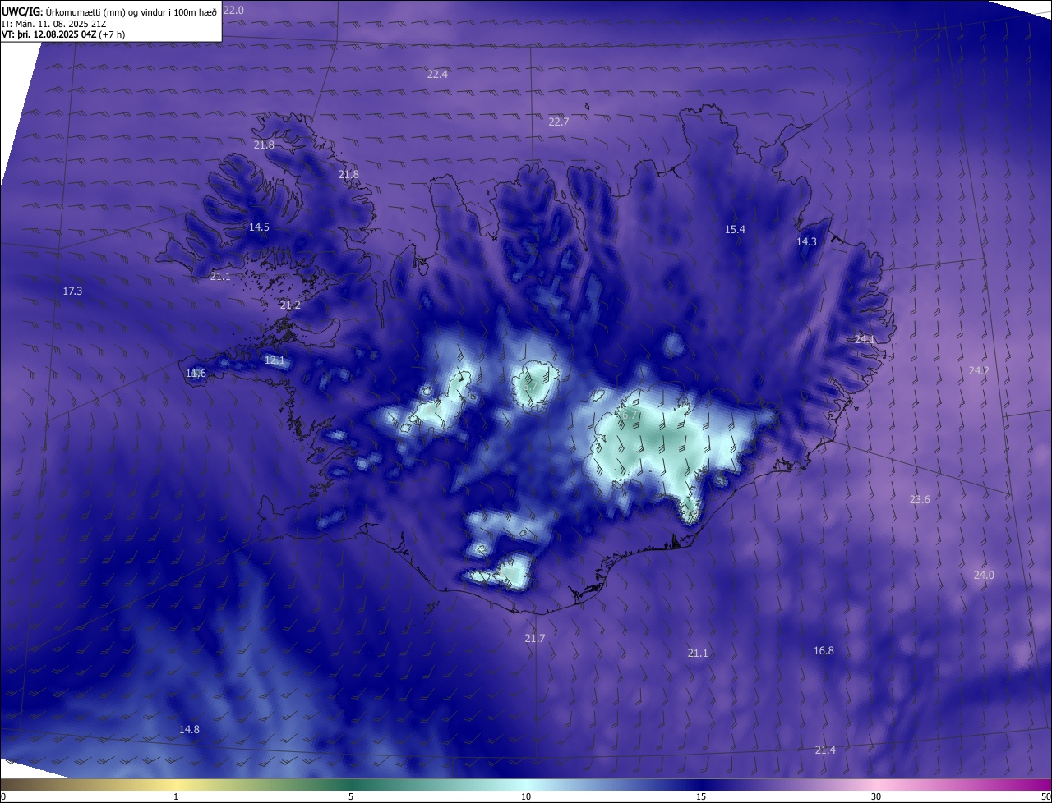This screenshot has width=1052, height=803.
Task: Click the 14.8 value label
Action: click(189, 729)
